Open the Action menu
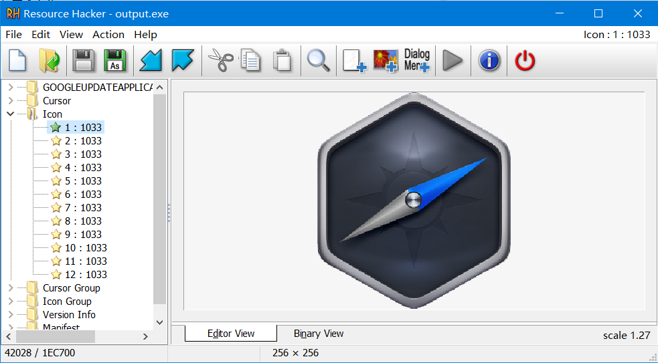Image resolution: width=658 pixels, height=363 pixels. (x=108, y=35)
